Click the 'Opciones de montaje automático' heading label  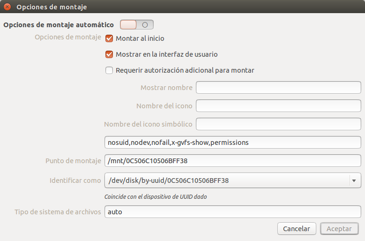[59, 25]
